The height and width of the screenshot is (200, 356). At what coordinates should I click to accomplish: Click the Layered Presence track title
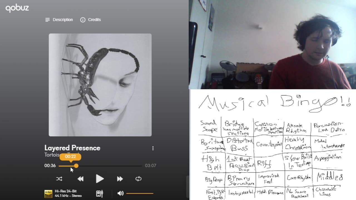point(72,148)
